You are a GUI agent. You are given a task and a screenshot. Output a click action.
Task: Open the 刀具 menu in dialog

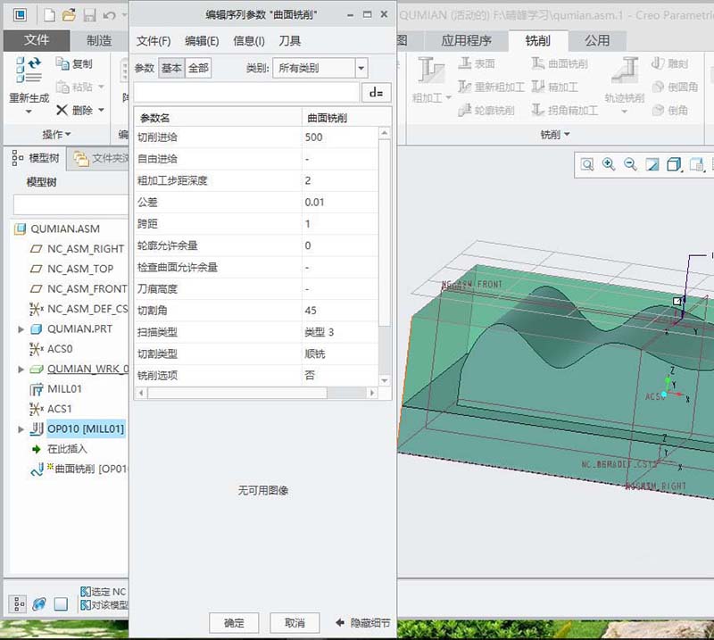[289, 41]
